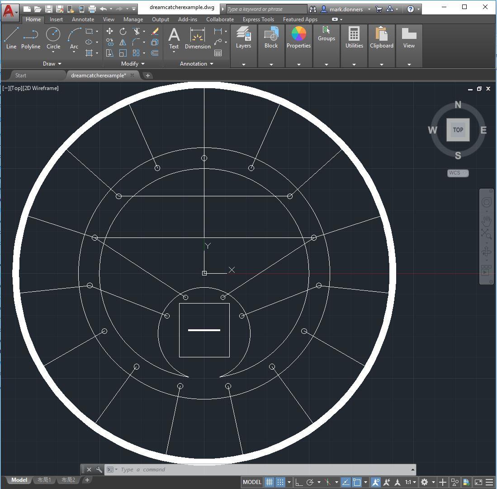
Task: Click the Explode tool icon
Action: (155, 42)
